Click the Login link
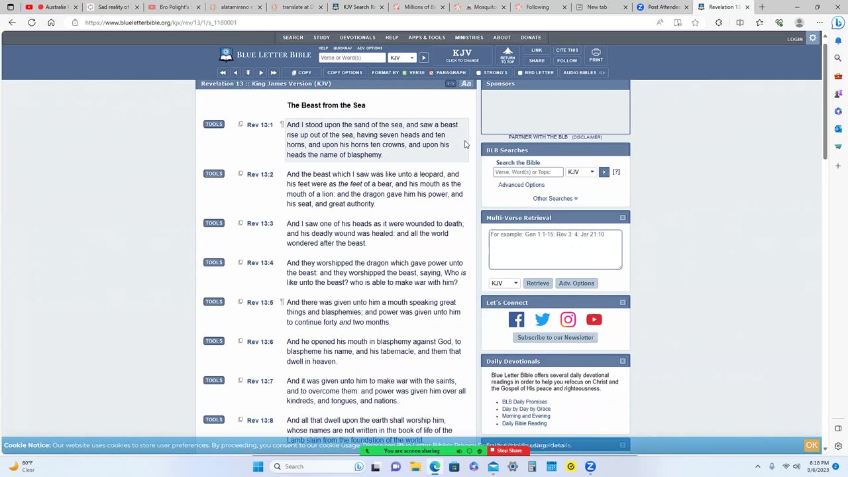This screenshot has width=848, height=477. pyautogui.click(x=795, y=39)
